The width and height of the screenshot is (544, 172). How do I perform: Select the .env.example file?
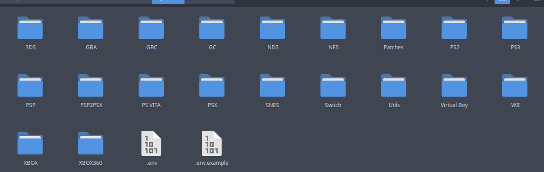211,143
